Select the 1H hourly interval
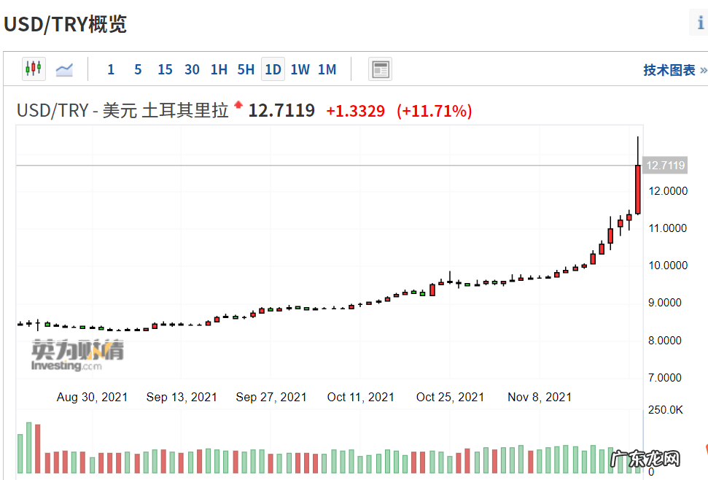 coord(219,69)
